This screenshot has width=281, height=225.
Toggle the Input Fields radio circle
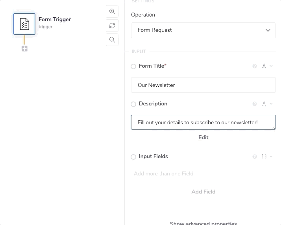tap(133, 157)
